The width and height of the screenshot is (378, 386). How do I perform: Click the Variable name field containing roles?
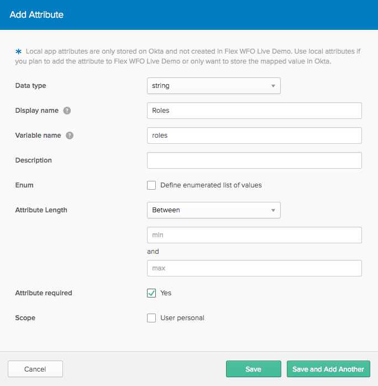(254, 135)
